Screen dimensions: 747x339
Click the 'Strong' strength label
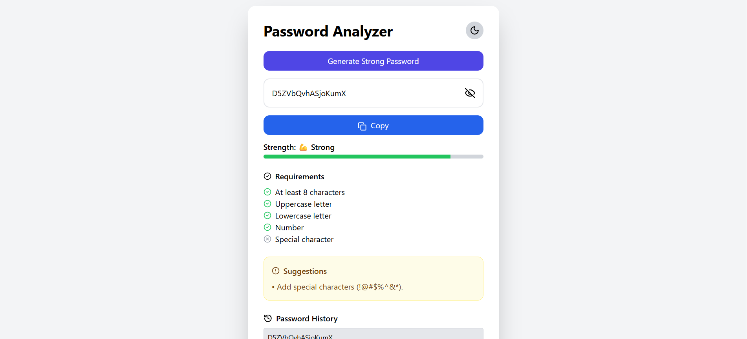point(322,147)
